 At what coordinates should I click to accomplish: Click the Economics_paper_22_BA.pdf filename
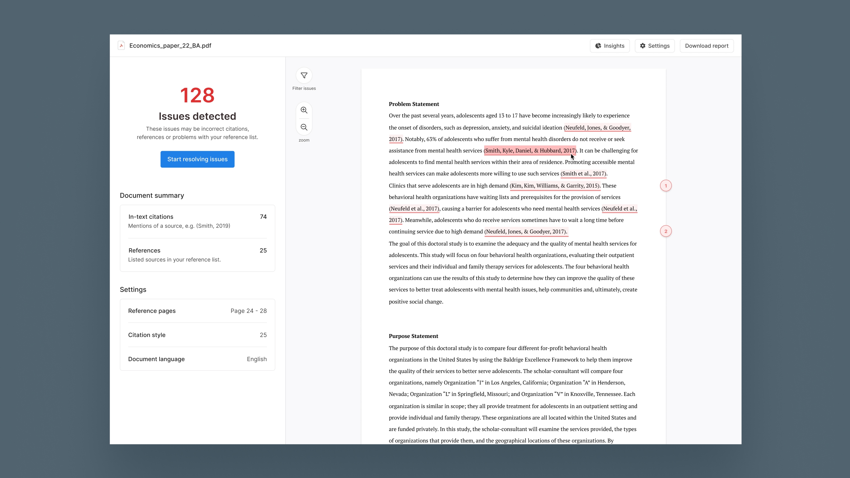(170, 46)
